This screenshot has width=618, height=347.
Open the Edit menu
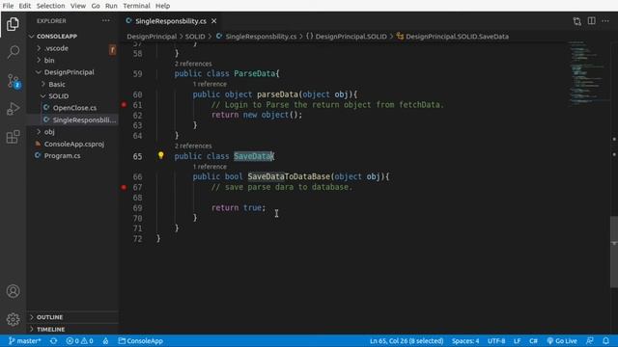(x=25, y=6)
